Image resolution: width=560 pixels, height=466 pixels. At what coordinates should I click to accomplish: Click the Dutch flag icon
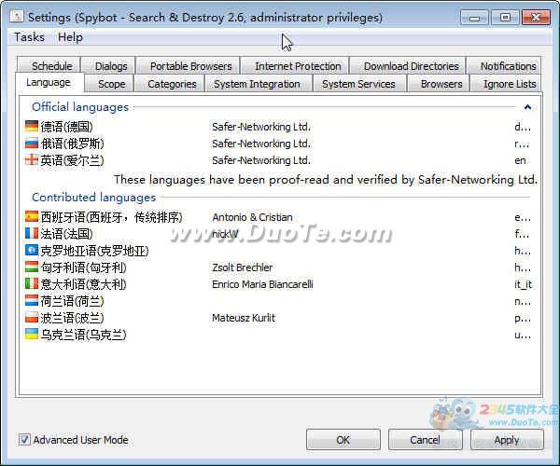pyautogui.click(x=32, y=300)
